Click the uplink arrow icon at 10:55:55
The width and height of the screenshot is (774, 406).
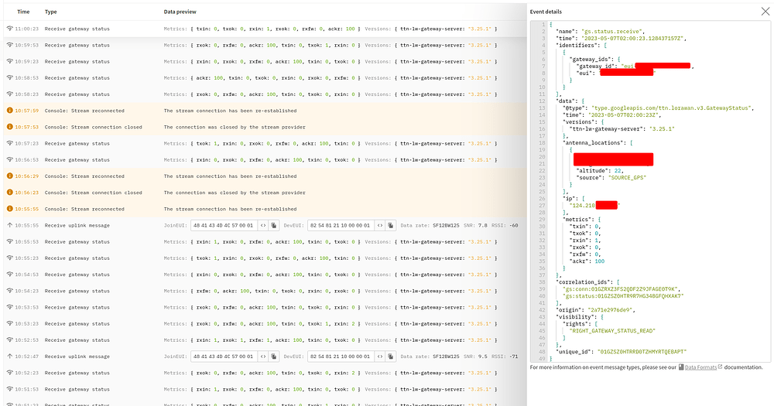pyautogui.click(x=9, y=226)
